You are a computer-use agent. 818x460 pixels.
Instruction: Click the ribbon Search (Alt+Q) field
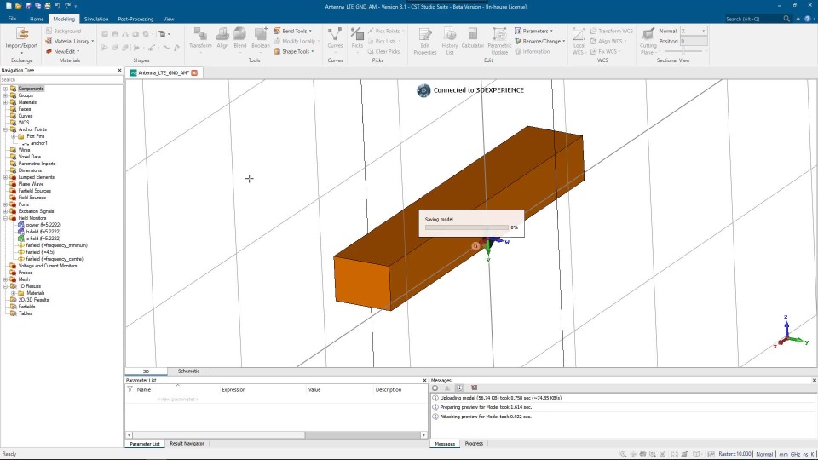(x=753, y=19)
